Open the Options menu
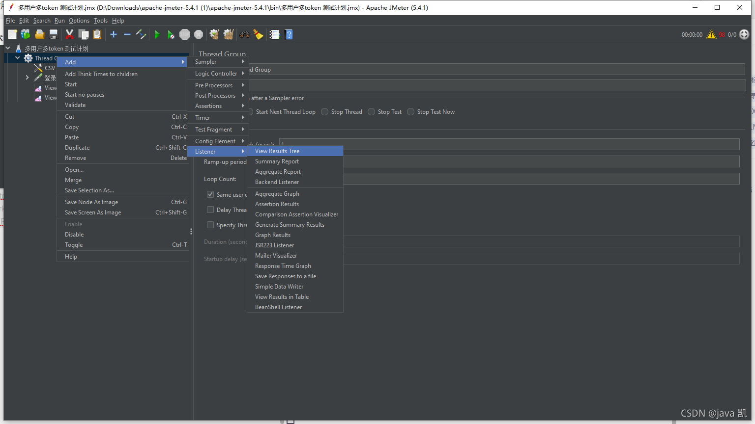 click(79, 21)
